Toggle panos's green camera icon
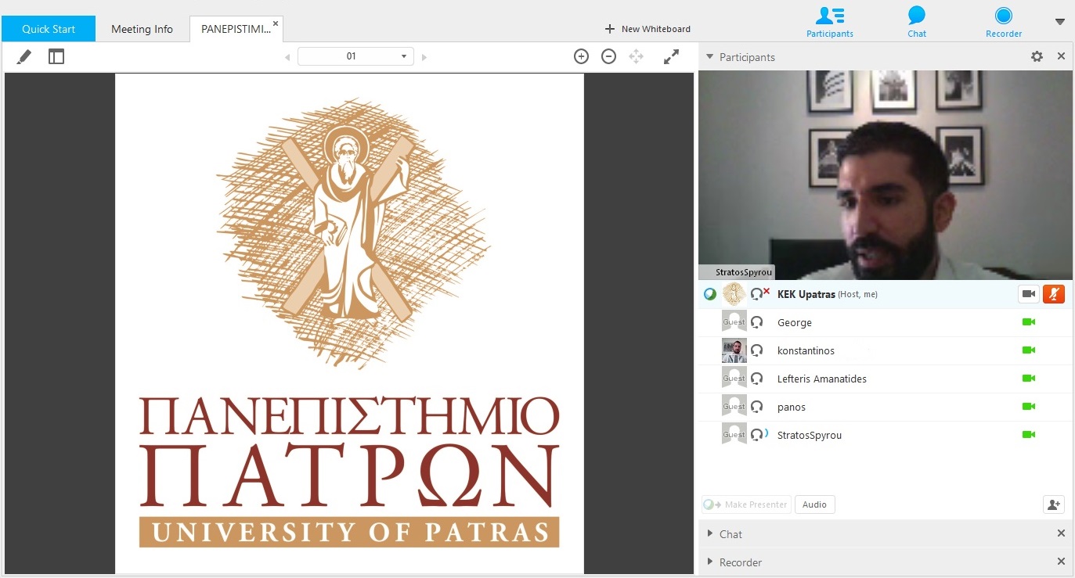 pos(1029,407)
